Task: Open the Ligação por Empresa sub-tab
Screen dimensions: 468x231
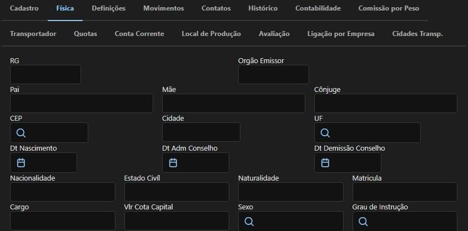Action: point(341,34)
